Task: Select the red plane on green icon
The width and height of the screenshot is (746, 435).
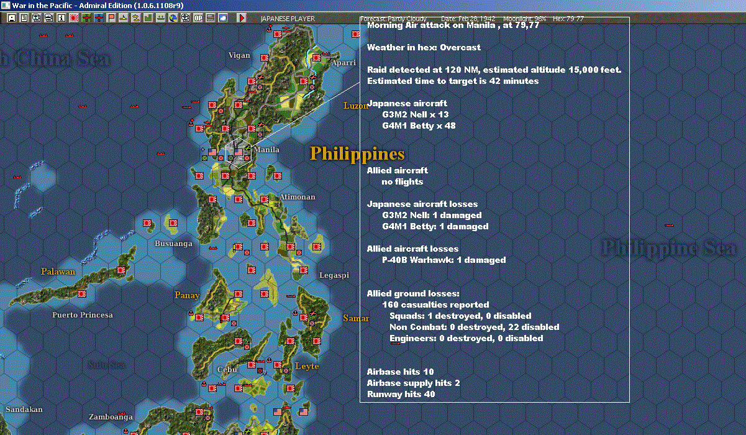Action: coord(86,19)
